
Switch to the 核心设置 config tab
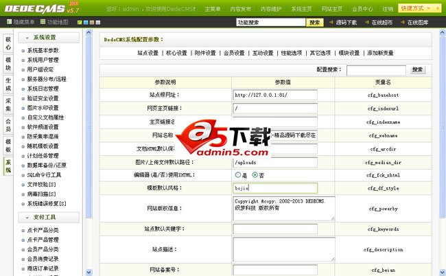(x=176, y=53)
